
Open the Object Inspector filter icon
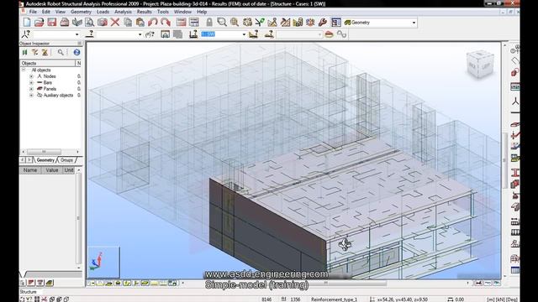pyautogui.click(x=34, y=52)
